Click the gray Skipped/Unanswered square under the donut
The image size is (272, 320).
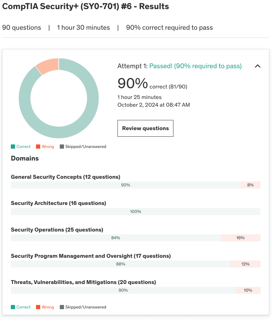pyautogui.click(x=62, y=147)
